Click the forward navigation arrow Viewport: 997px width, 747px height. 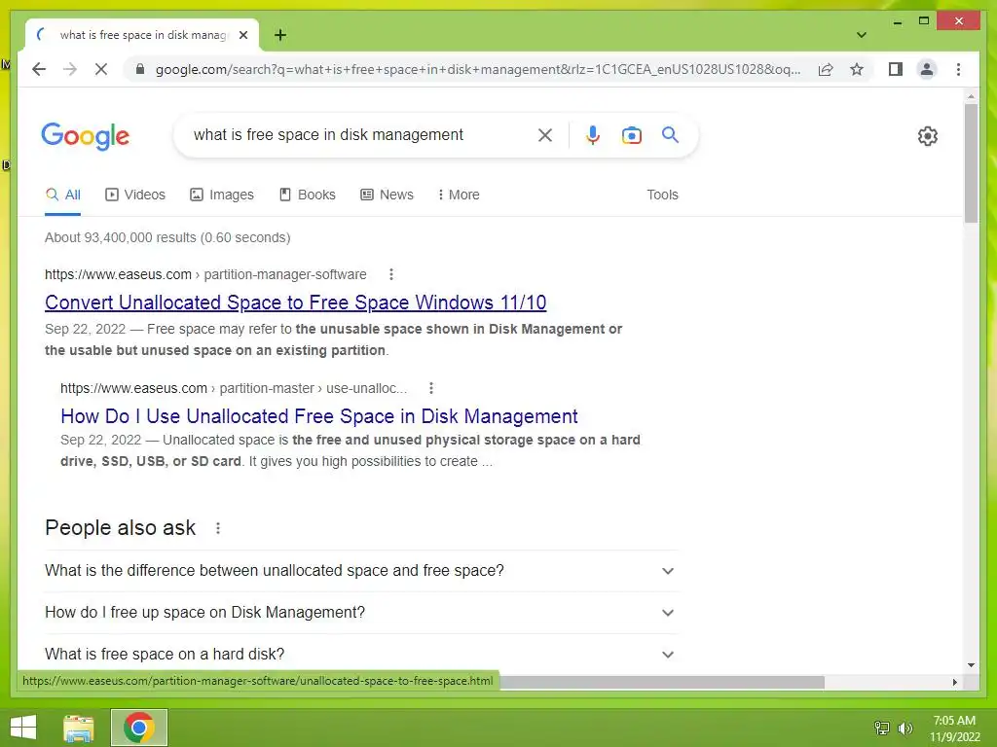70,69
